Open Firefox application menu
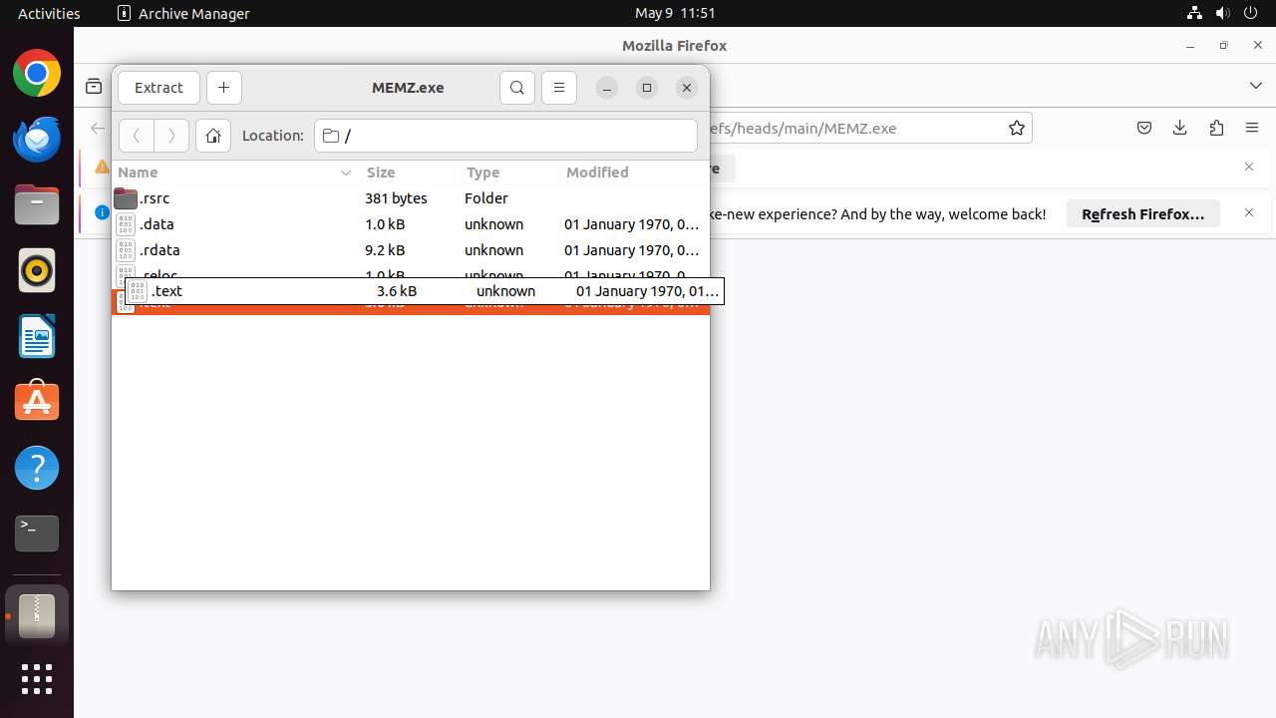1276x718 pixels. tap(1252, 128)
